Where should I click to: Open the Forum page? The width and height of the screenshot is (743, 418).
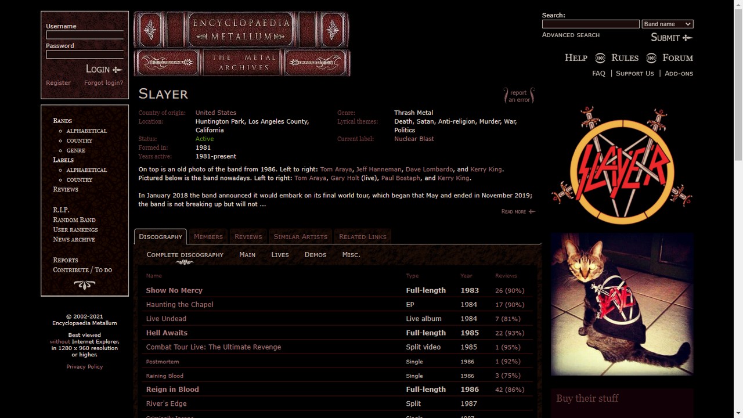(x=677, y=57)
